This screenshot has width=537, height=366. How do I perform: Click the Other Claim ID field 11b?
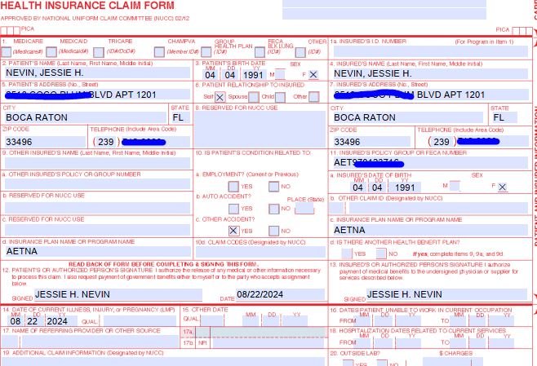(x=438, y=208)
